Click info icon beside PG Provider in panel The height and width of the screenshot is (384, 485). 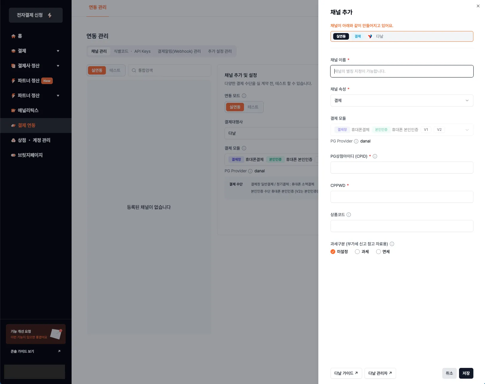[x=356, y=141]
